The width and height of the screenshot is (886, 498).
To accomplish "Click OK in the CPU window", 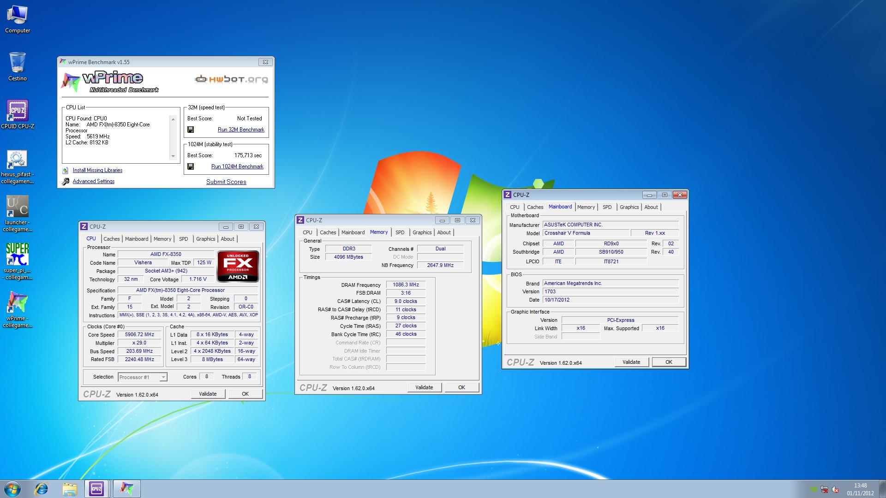I will (x=245, y=394).
